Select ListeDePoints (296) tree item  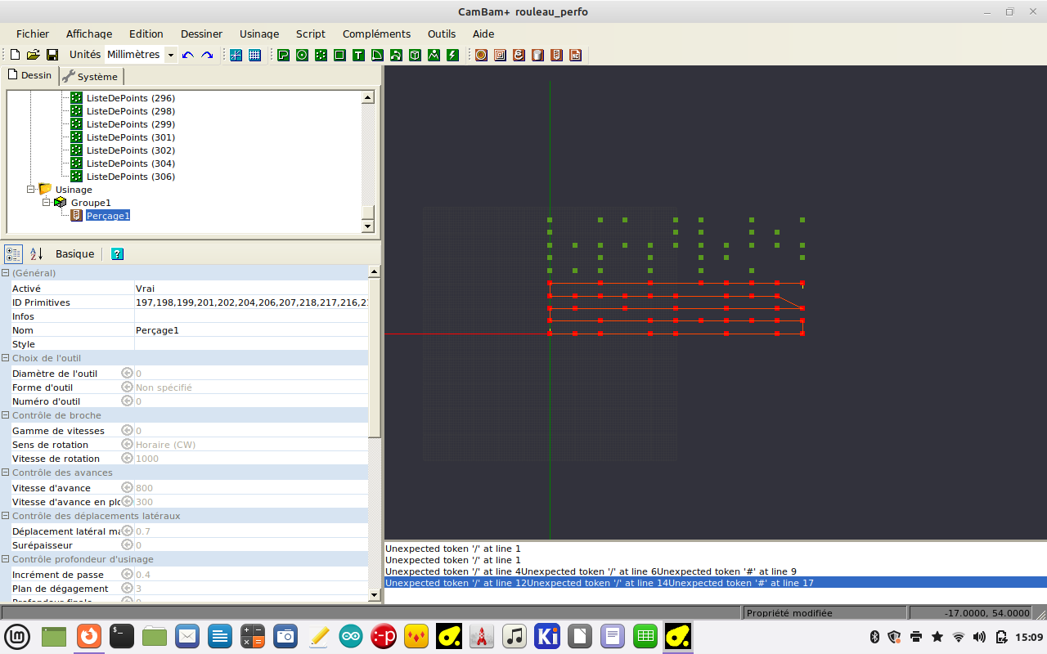(131, 98)
